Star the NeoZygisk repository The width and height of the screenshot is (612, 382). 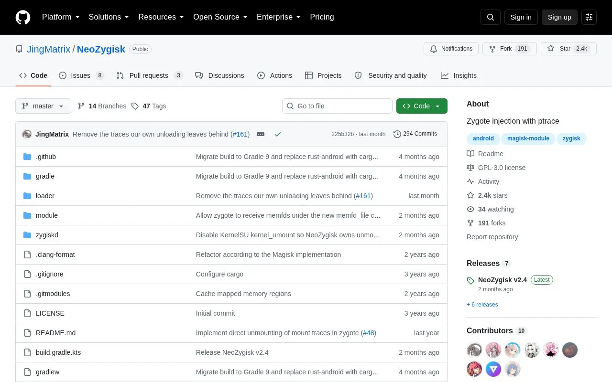pyautogui.click(x=568, y=49)
